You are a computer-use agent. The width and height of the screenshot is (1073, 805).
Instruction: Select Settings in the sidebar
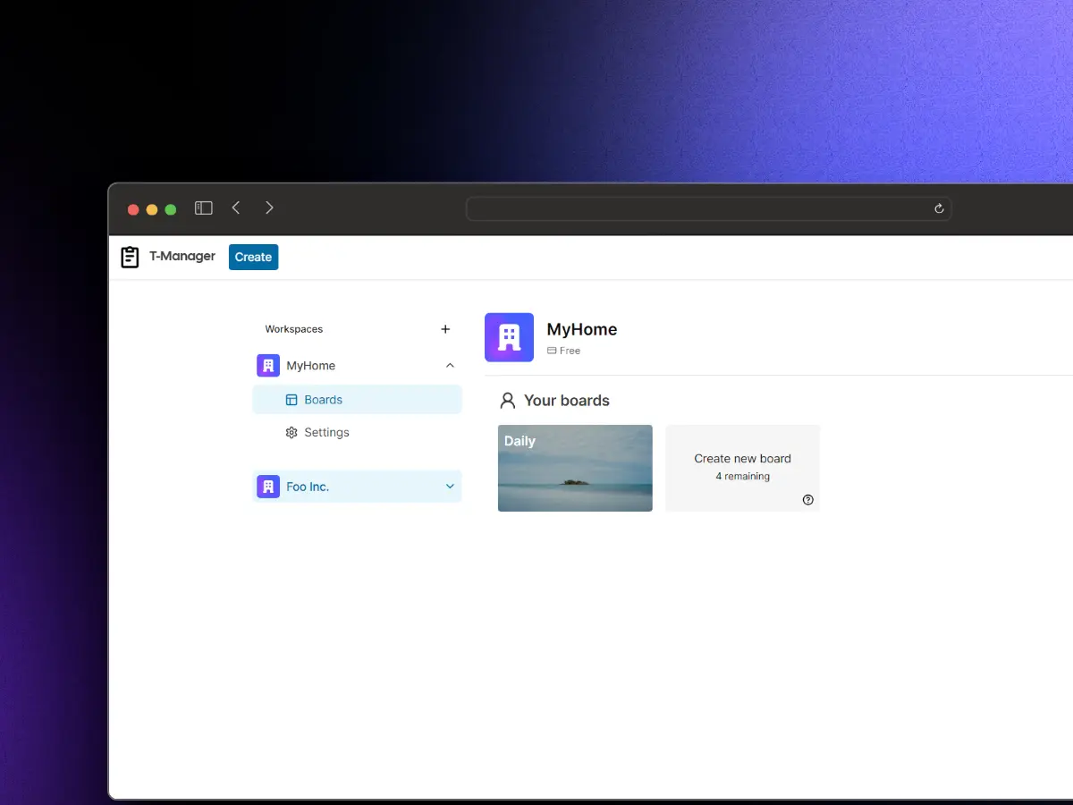tap(325, 432)
